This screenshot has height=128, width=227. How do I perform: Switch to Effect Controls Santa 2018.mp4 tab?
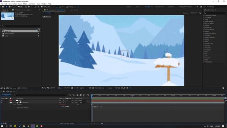[24, 10]
